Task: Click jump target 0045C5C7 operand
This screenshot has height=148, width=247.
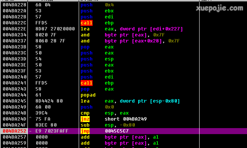Action: 117,131
